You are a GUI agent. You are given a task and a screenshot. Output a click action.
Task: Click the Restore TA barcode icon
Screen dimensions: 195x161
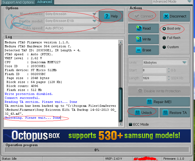point(165,113)
